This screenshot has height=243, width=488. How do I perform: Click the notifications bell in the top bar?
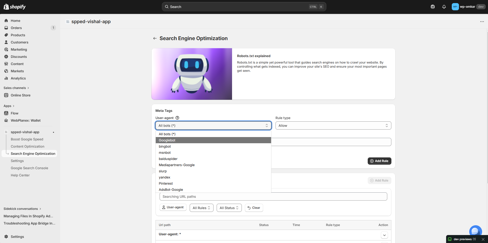coord(444,7)
